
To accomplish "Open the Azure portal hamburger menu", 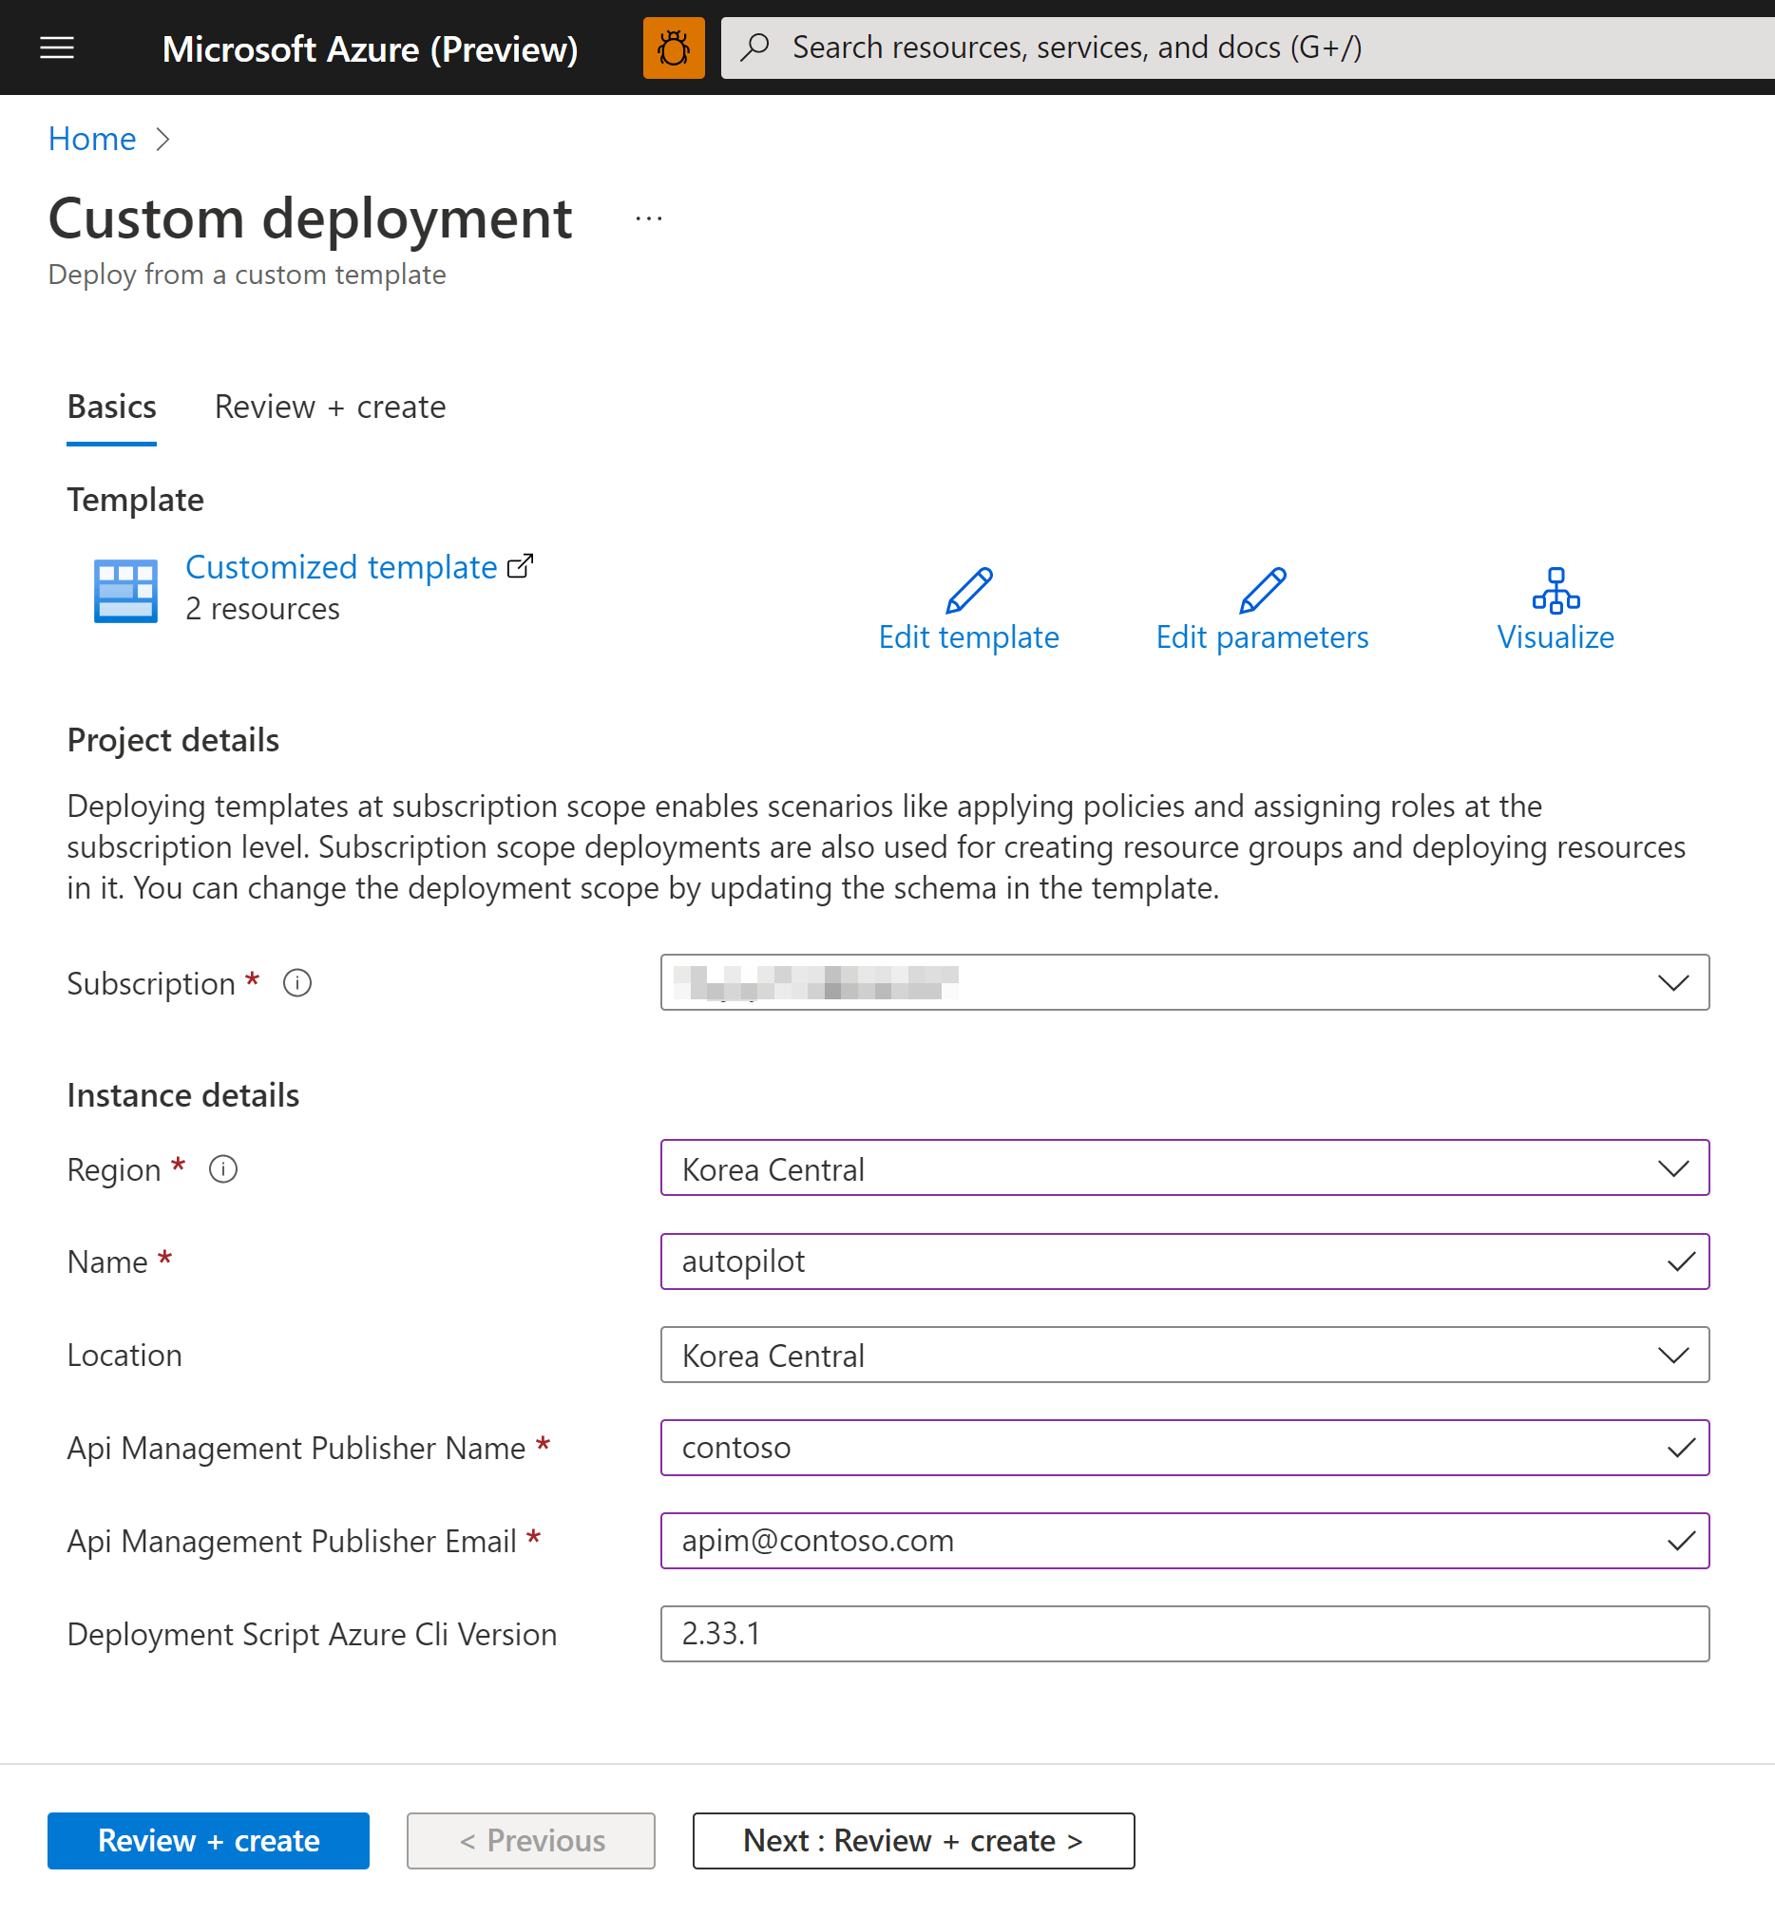I will [57, 47].
